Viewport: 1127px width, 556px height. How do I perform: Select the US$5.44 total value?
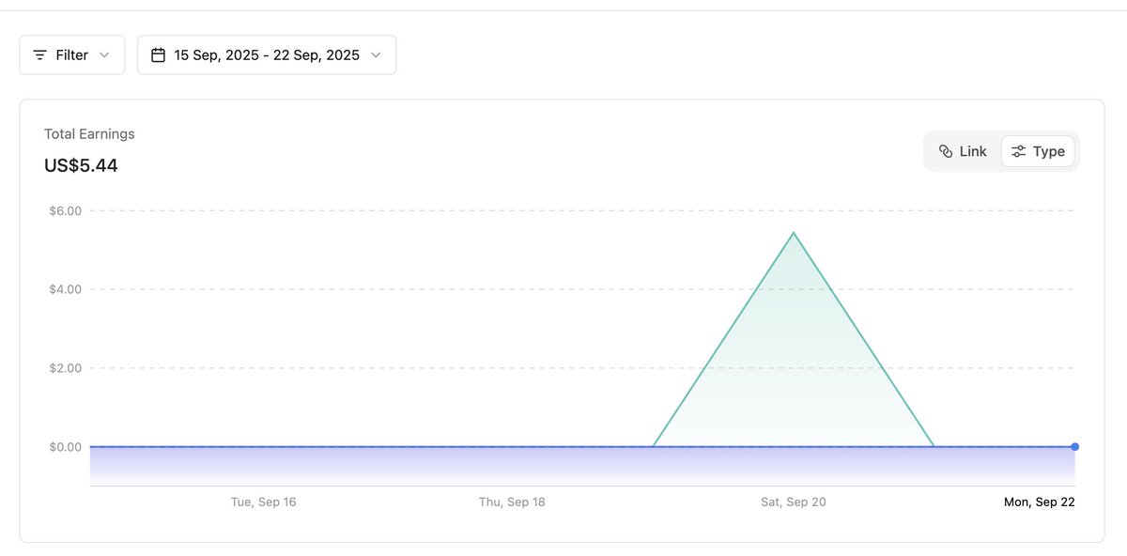click(x=81, y=166)
